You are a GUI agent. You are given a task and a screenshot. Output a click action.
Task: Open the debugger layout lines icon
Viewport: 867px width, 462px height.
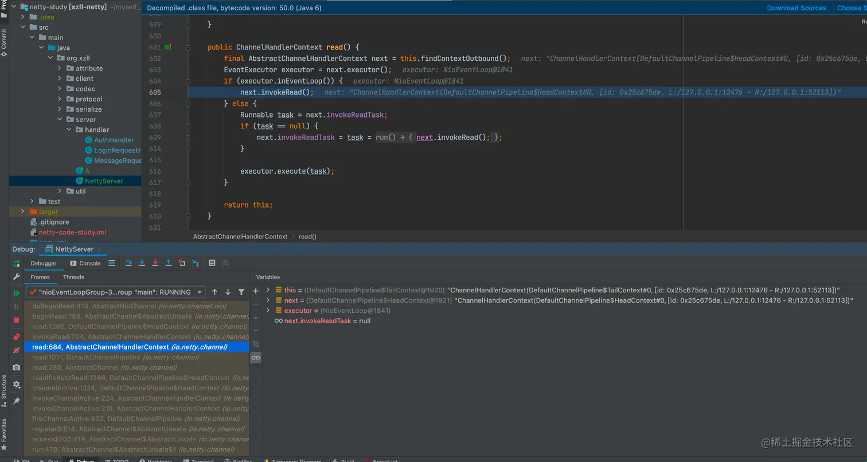112,263
